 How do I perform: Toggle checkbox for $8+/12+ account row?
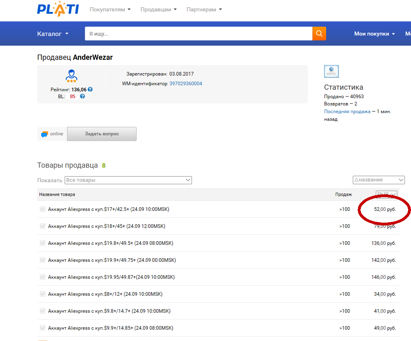tap(42, 294)
